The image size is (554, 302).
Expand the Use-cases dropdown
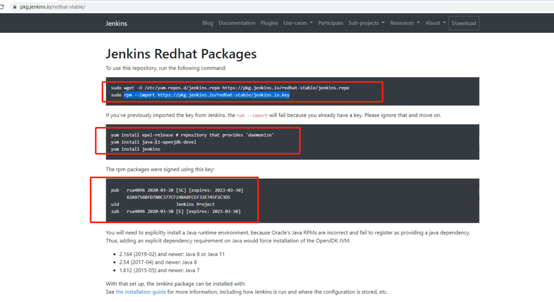pyautogui.click(x=298, y=23)
